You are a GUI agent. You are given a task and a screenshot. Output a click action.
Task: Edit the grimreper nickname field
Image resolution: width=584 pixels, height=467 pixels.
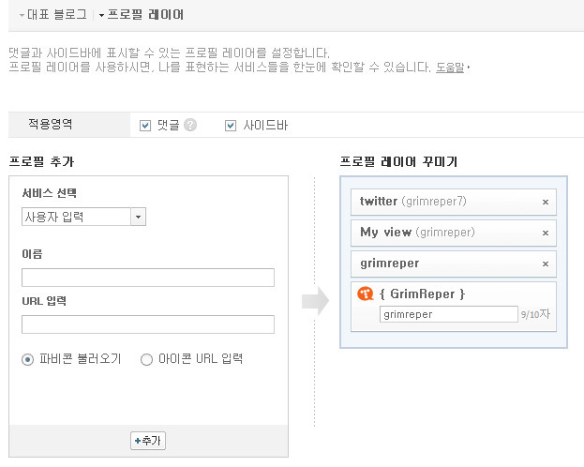[x=448, y=314]
